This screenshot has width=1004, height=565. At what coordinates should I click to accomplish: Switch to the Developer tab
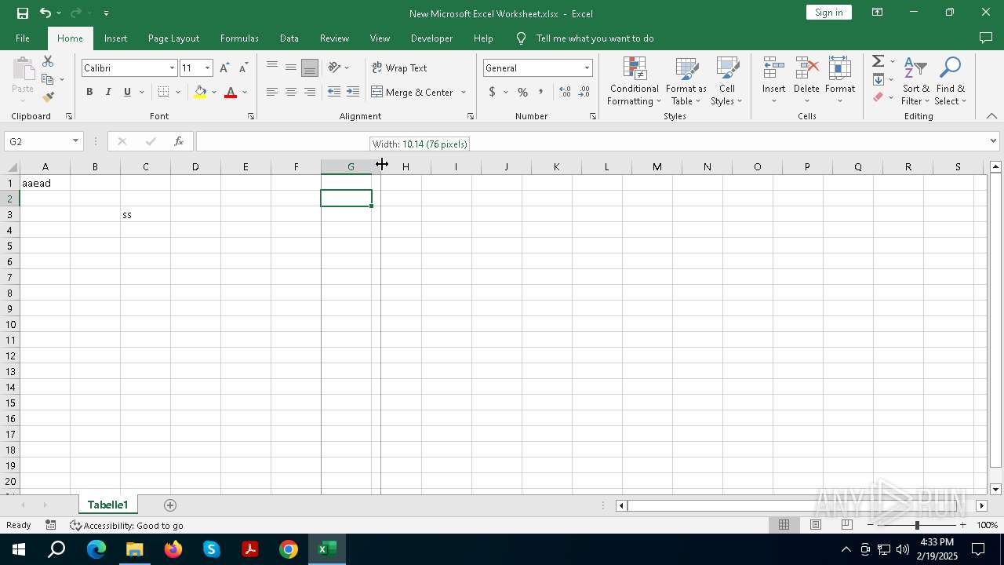coord(431,38)
